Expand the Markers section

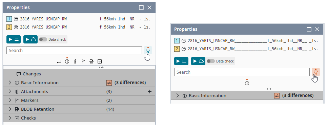click(x=9, y=100)
